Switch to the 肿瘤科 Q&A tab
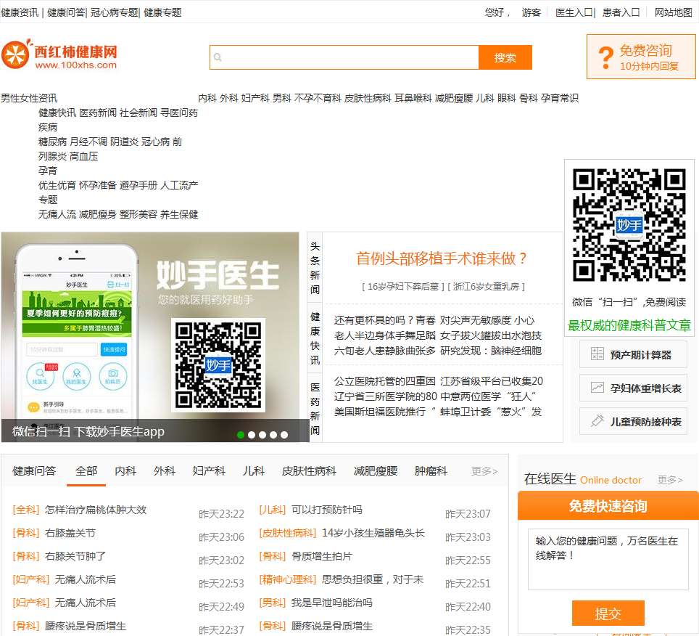 431,471
